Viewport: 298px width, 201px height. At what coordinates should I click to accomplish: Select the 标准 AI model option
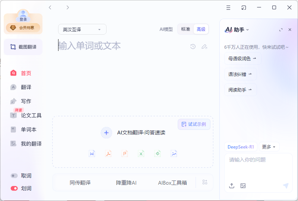pyautogui.click(x=186, y=29)
